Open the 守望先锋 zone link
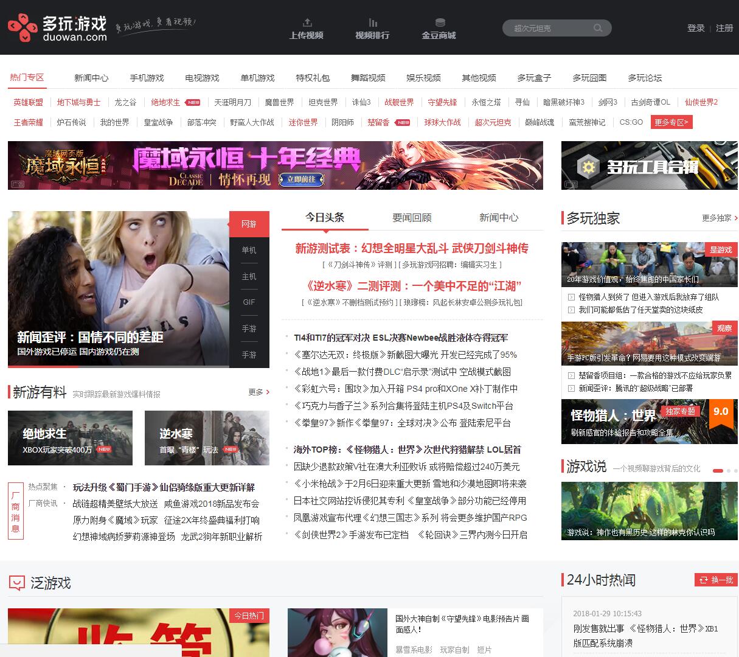The height and width of the screenshot is (657, 739). (442, 102)
